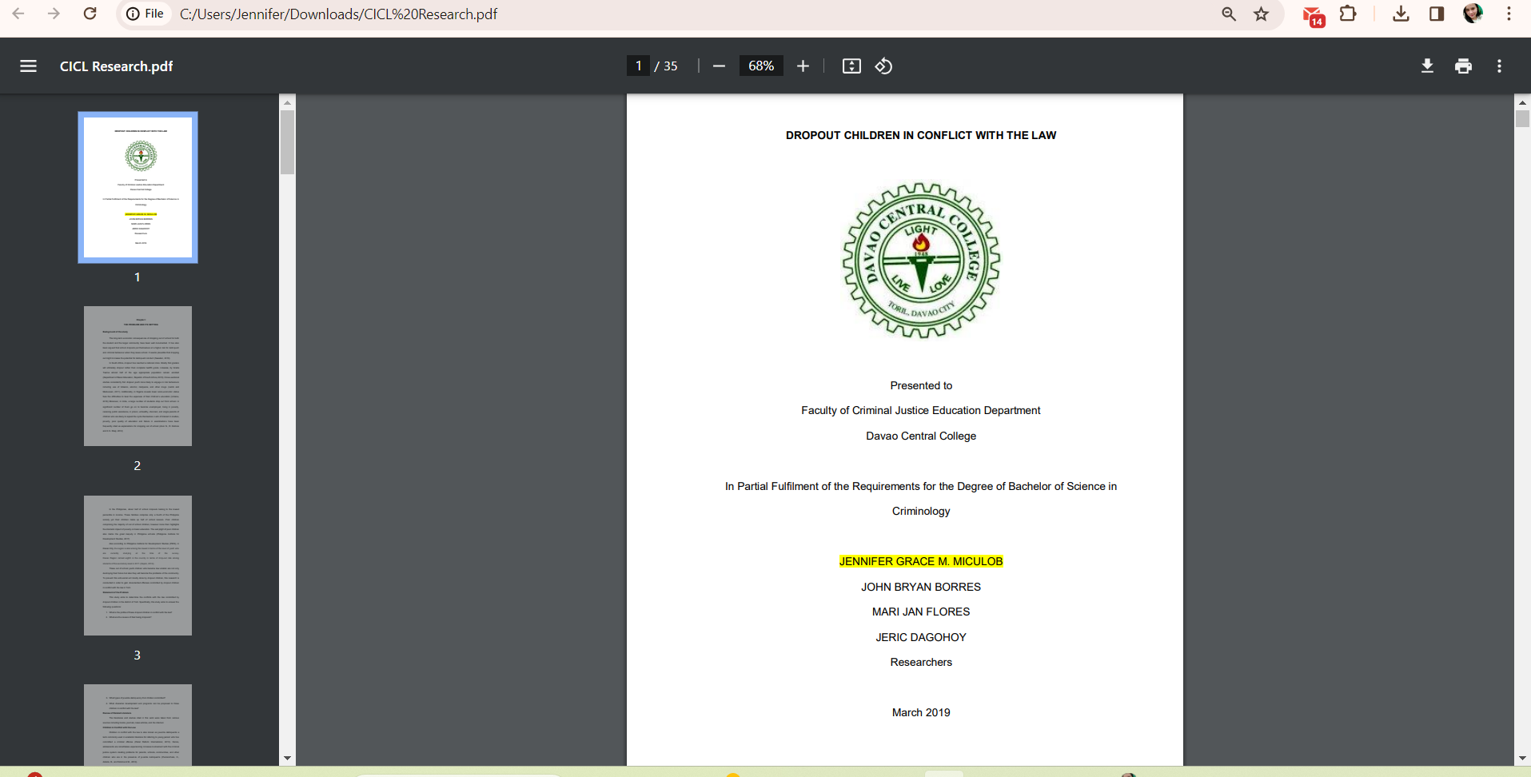Select the page 3 thumbnail

pos(138,565)
